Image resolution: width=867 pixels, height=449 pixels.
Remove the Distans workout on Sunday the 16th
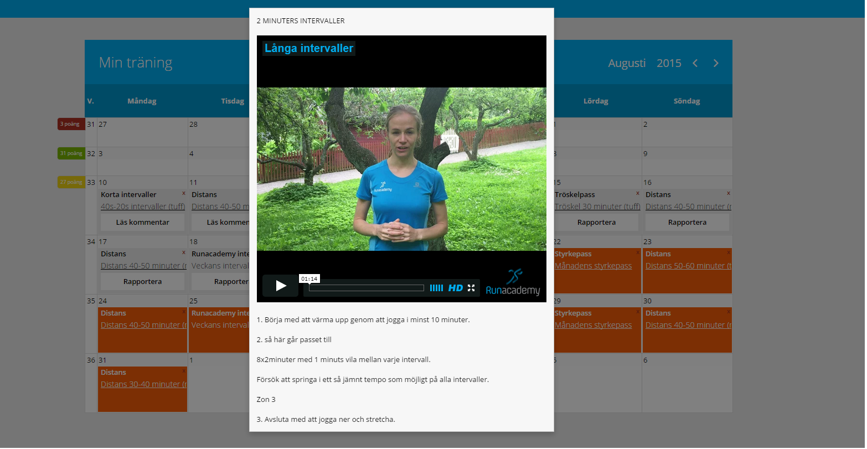click(x=729, y=193)
